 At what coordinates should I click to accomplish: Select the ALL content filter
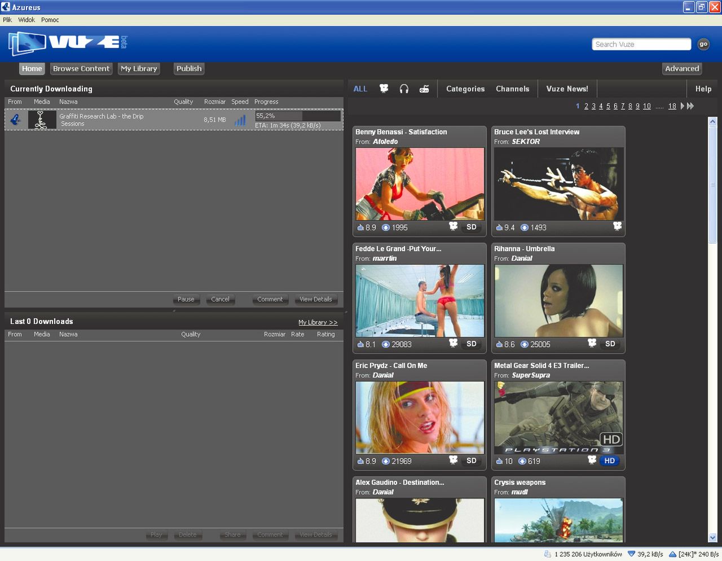(360, 89)
